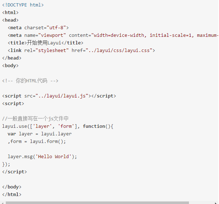The width and height of the screenshot is (219, 204).
Task: Click the scrollbar left arrow
Action: (x=2, y=203)
